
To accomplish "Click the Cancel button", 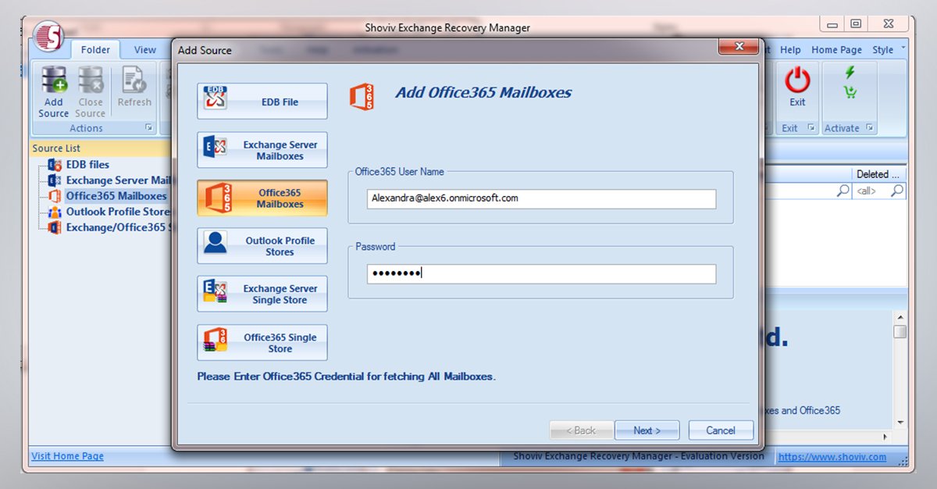I will tap(721, 430).
